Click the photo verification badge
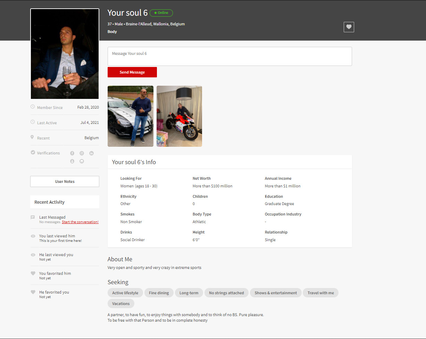The image size is (426, 339). [x=82, y=161]
